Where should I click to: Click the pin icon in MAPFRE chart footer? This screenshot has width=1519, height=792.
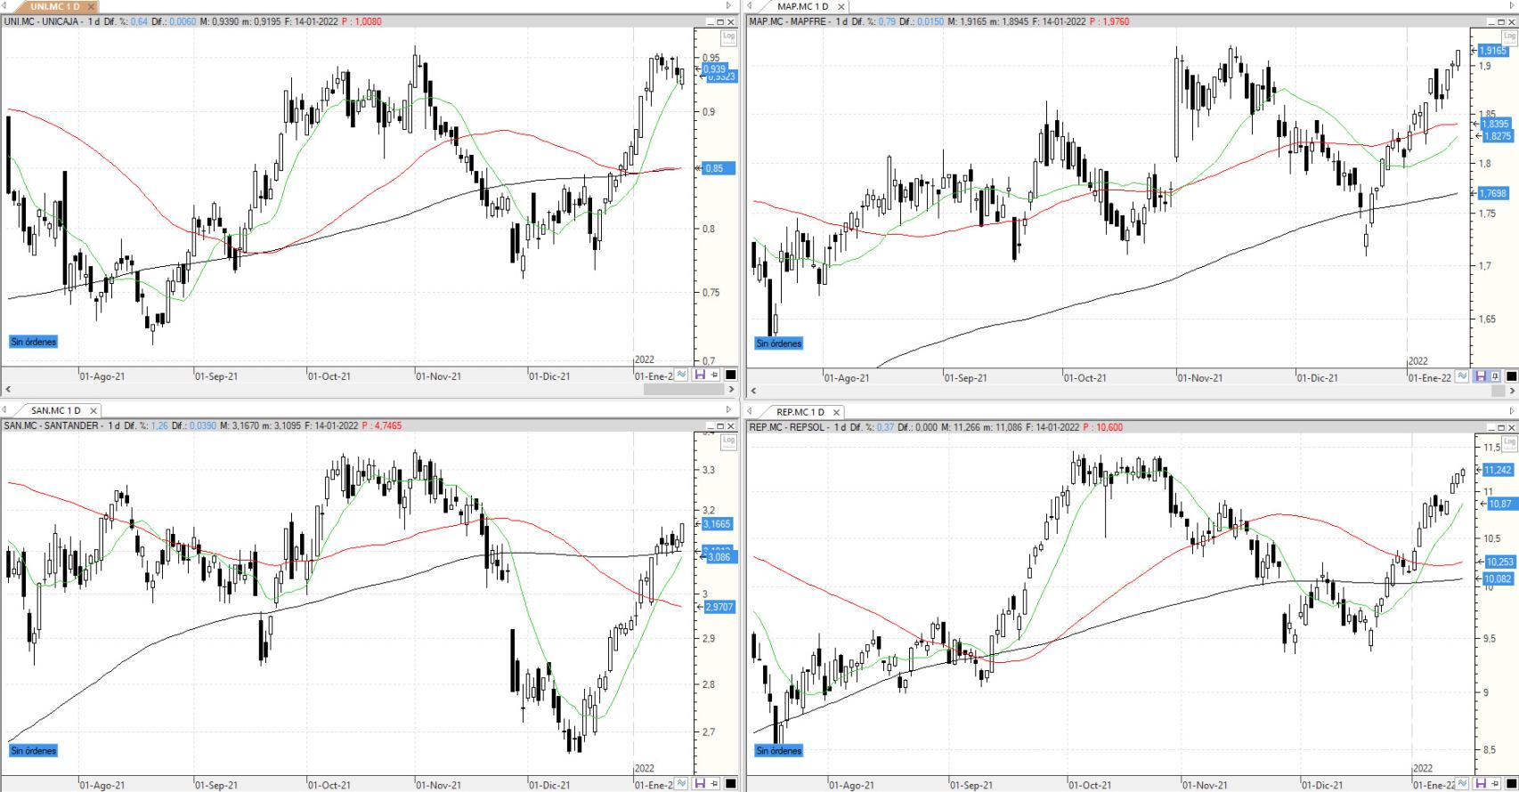click(1495, 376)
